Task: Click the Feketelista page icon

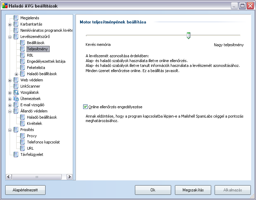Action: click(x=22, y=67)
